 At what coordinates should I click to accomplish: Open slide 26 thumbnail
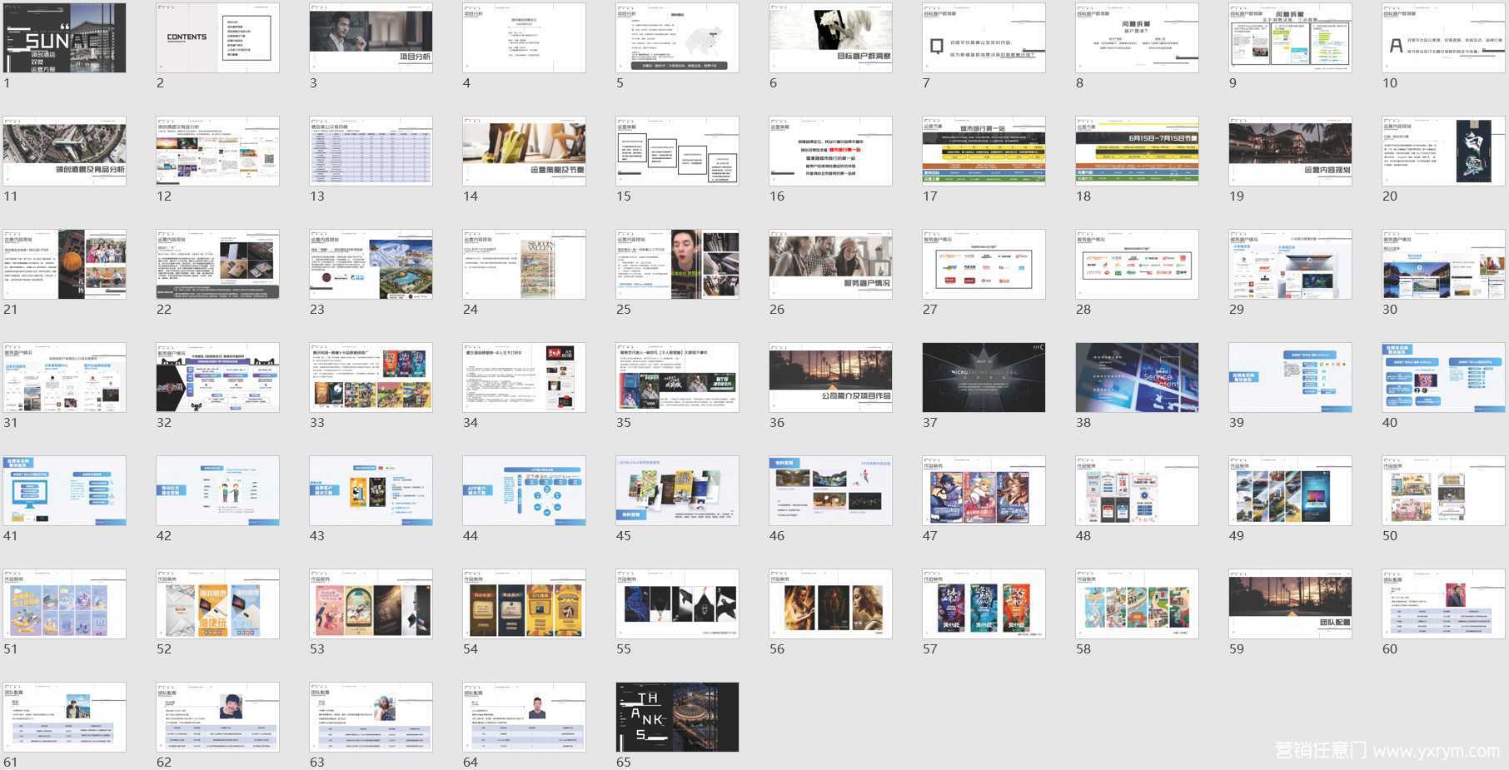pyautogui.click(x=831, y=265)
